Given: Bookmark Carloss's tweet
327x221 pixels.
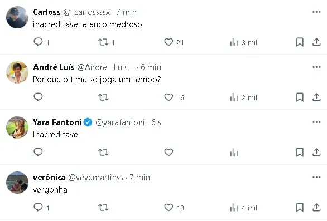Looking at the screenshot, I should pos(300,42).
